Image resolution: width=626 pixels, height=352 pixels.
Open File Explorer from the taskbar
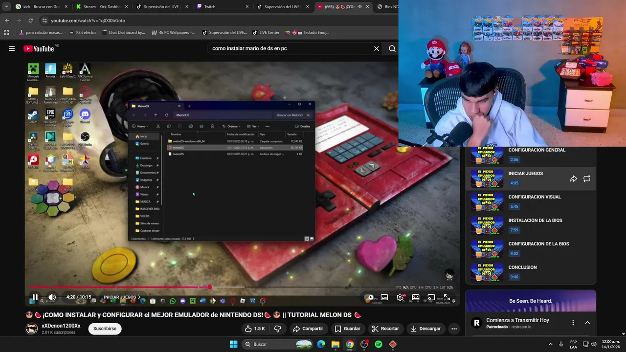tap(335, 344)
